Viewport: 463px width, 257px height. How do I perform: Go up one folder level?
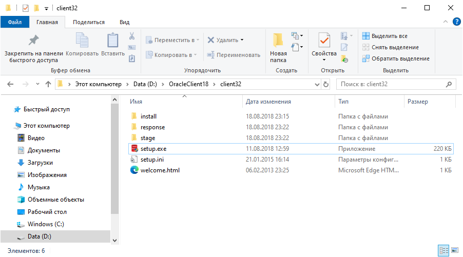(x=48, y=85)
